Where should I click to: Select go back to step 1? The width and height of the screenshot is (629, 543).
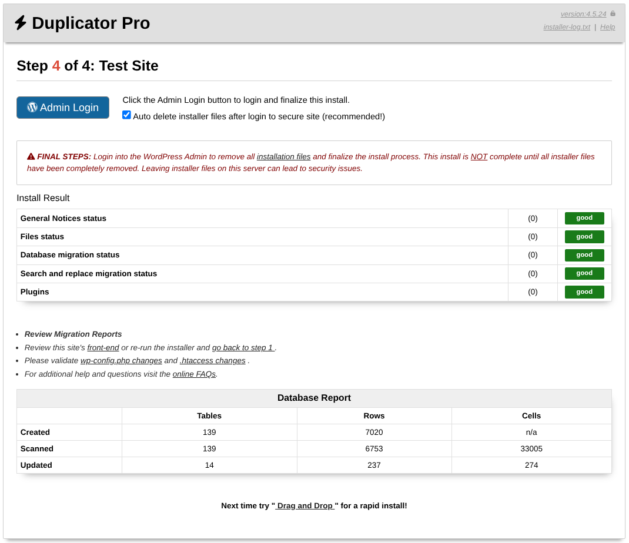click(x=243, y=348)
